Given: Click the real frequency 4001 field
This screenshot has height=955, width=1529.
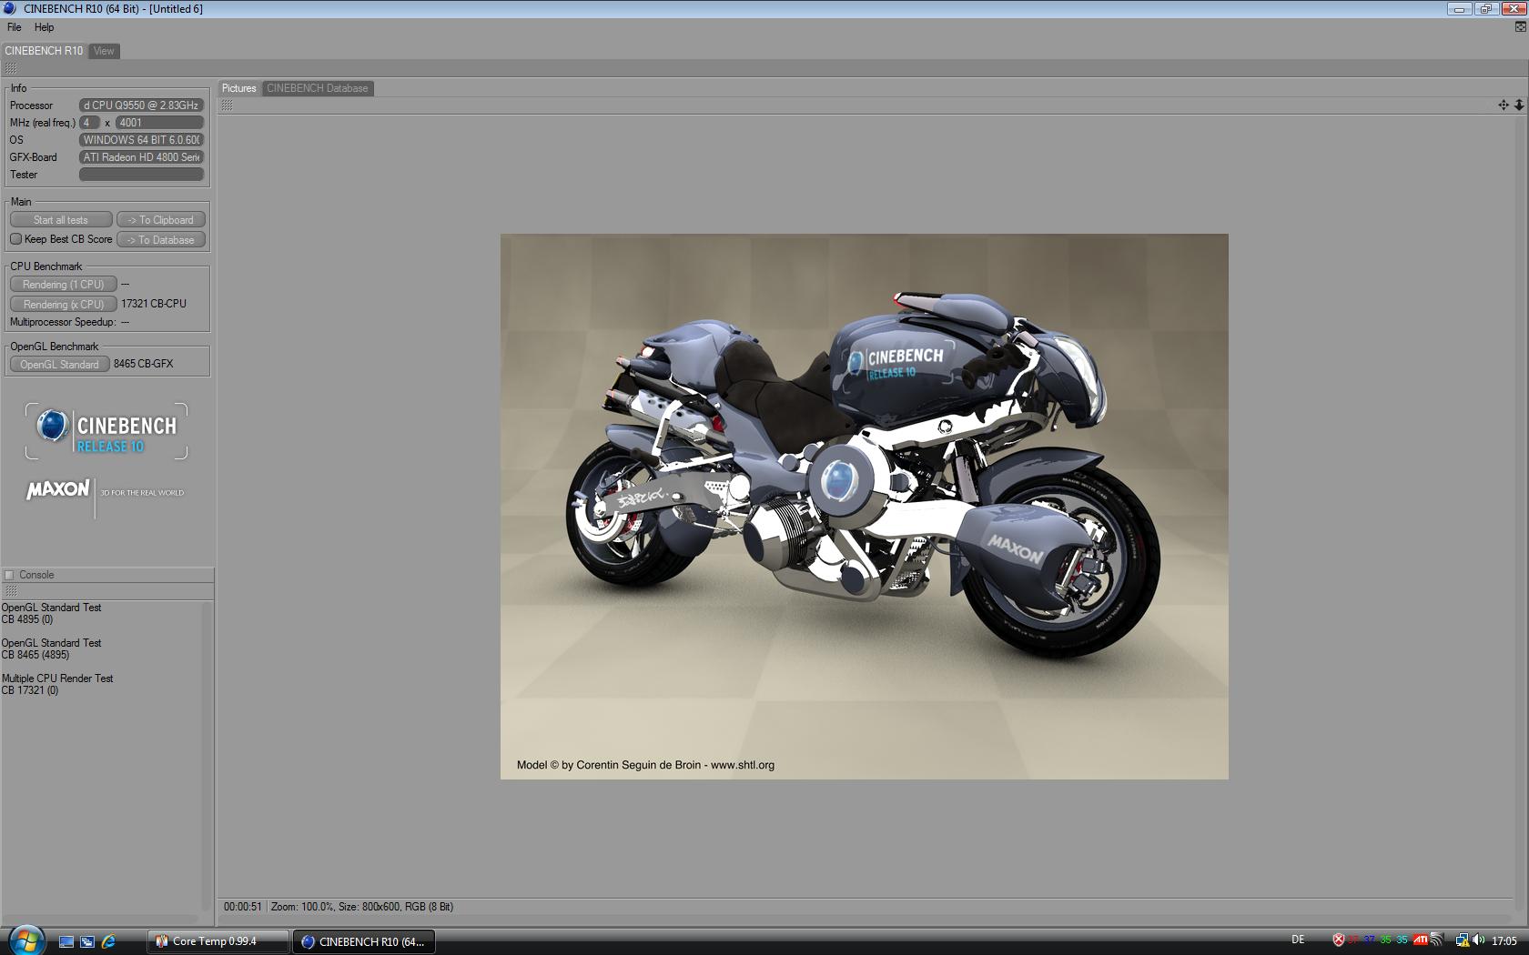Looking at the screenshot, I should tap(159, 123).
